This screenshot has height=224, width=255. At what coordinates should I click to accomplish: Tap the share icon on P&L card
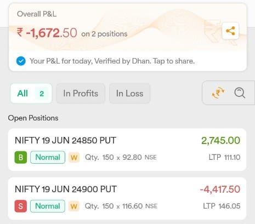(230, 31)
